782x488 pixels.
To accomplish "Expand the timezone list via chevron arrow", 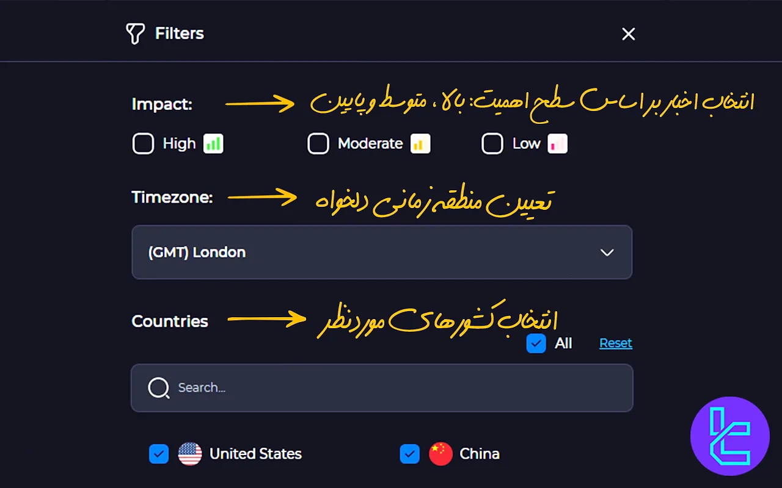I will (x=607, y=252).
